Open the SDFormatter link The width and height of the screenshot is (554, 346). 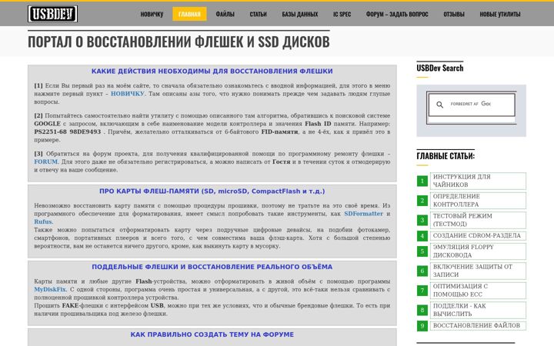[x=363, y=214]
